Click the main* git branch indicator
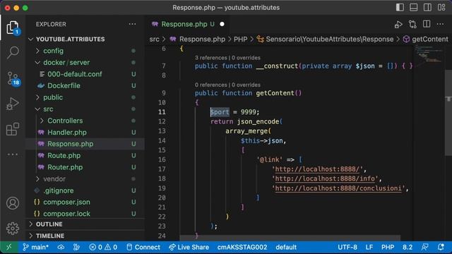The height and width of the screenshot is (254, 452). (x=35, y=247)
